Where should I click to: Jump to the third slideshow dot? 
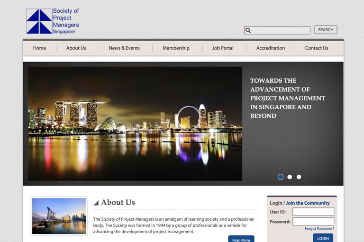pyautogui.click(x=299, y=177)
